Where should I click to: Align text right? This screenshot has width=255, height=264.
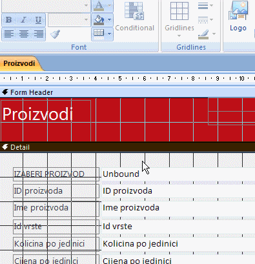click(x=38, y=34)
